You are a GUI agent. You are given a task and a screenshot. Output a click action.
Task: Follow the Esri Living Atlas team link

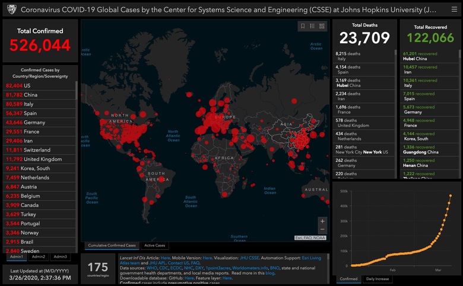coord(311,258)
